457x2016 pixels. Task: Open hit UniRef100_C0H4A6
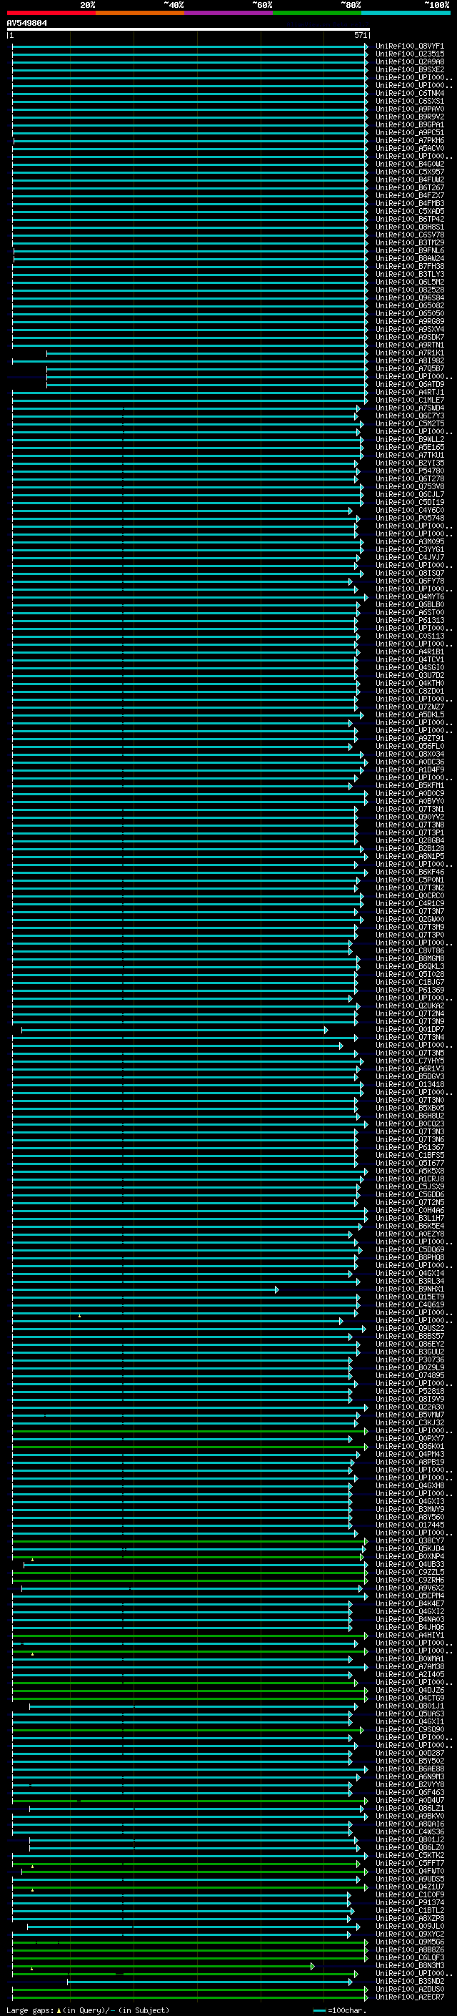coord(409,1210)
